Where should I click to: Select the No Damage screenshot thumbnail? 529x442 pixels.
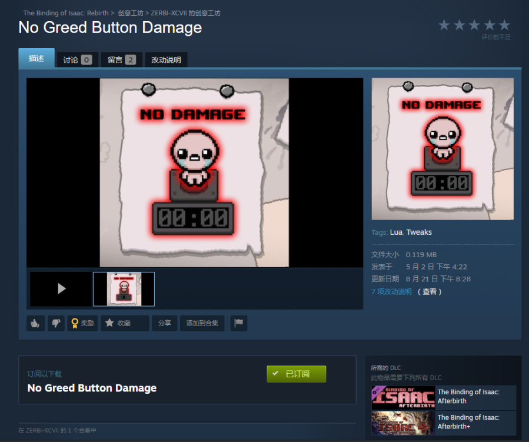tap(124, 289)
